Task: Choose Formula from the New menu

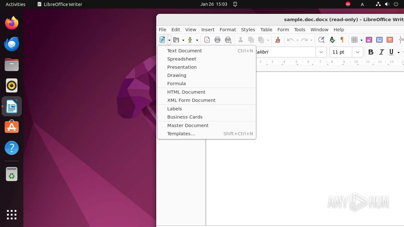Action: coord(206,83)
